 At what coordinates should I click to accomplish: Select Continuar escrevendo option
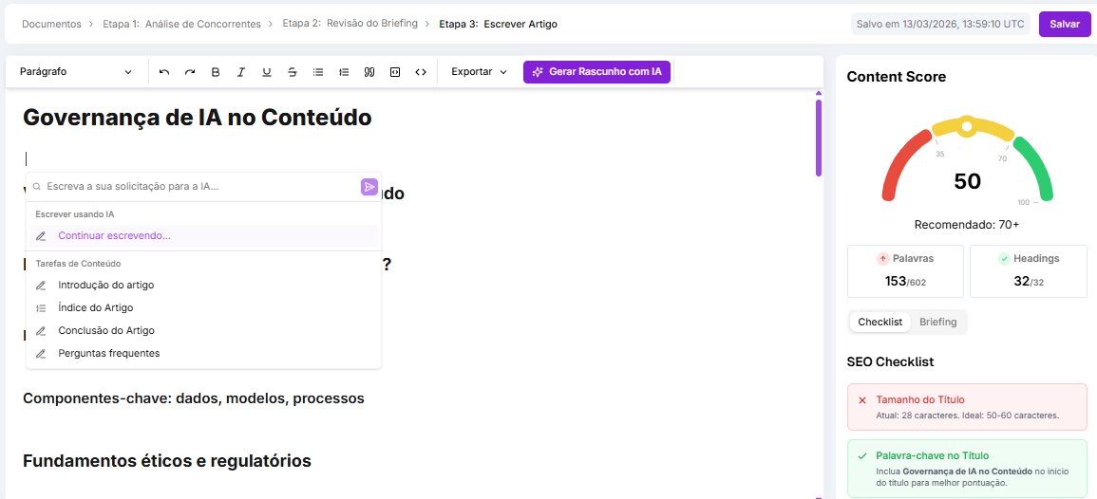(114, 236)
